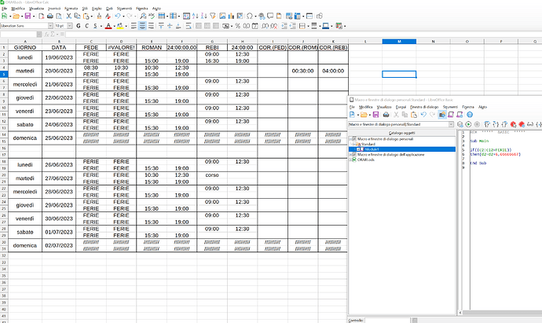
Task: Expand Macro e finestre di dialogo dell'applicazione
Action: click(x=350, y=155)
